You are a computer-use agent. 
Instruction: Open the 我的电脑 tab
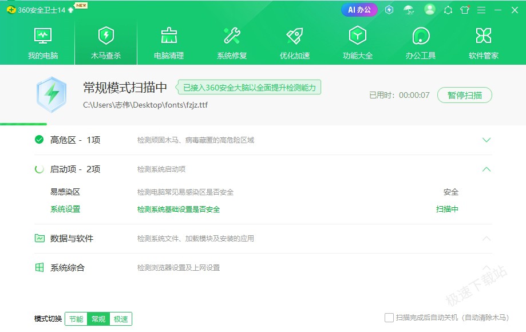(43, 44)
